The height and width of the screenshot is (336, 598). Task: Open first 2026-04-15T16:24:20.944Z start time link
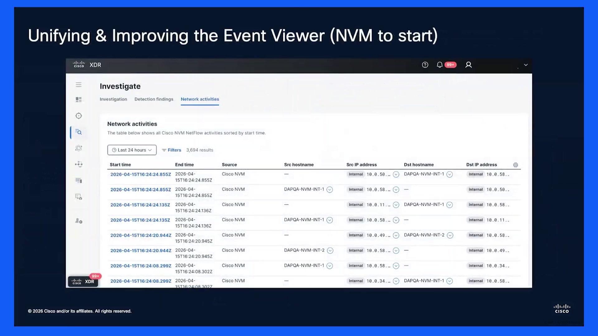tap(141, 236)
